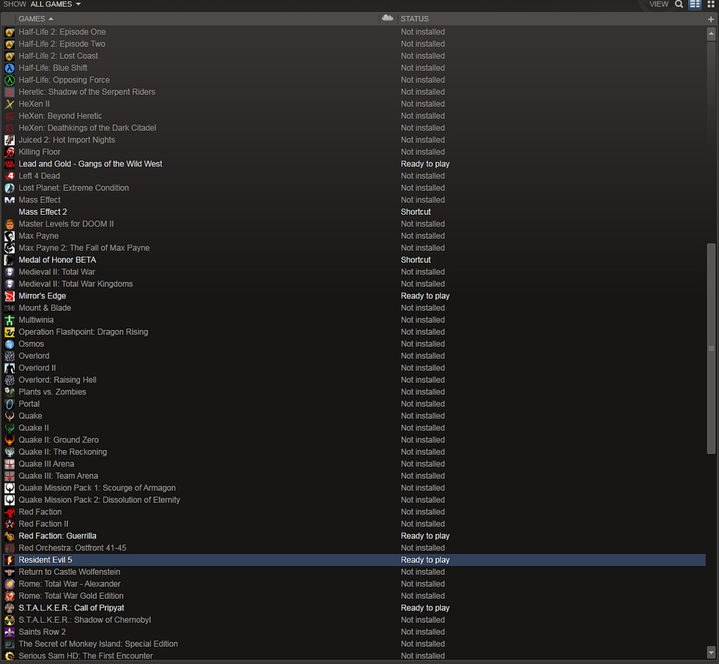The image size is (719, 664).
Task: Click scrollbar up arrow
Action: click(x=711, y=34)
